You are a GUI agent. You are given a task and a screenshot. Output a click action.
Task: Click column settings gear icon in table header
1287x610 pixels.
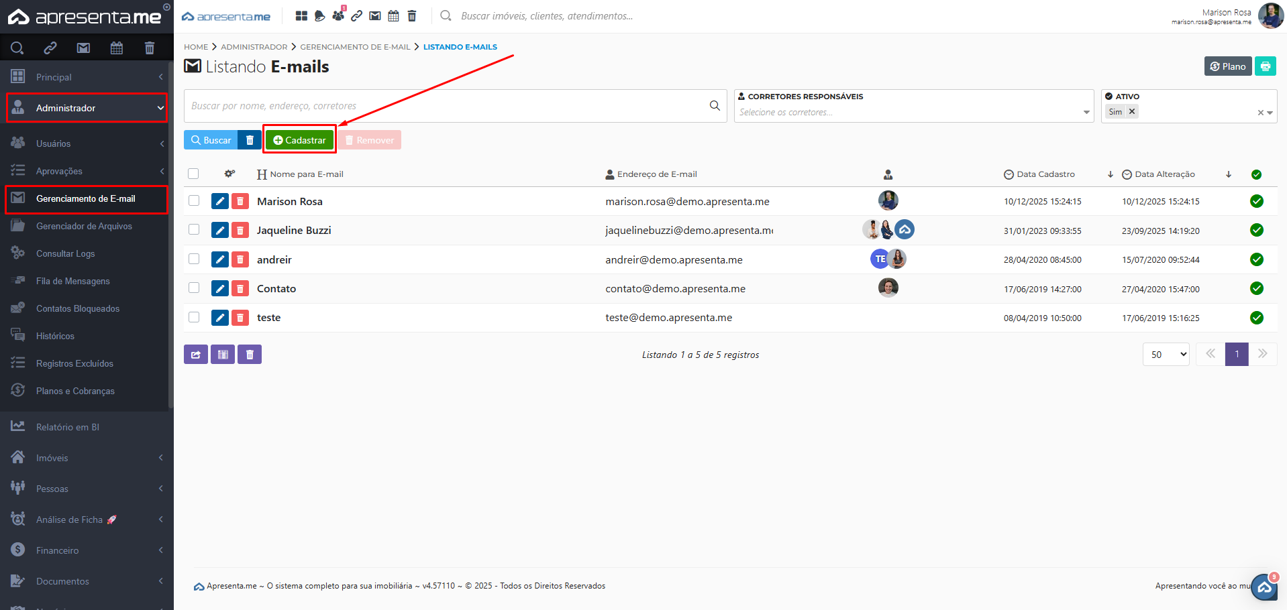click(229, 174)
